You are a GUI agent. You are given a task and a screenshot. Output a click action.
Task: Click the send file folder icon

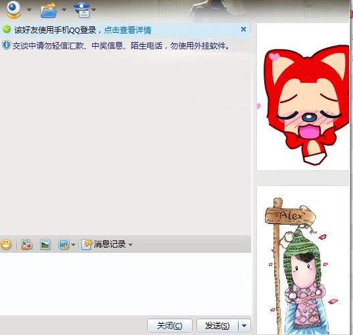click(x=49, y=10)
